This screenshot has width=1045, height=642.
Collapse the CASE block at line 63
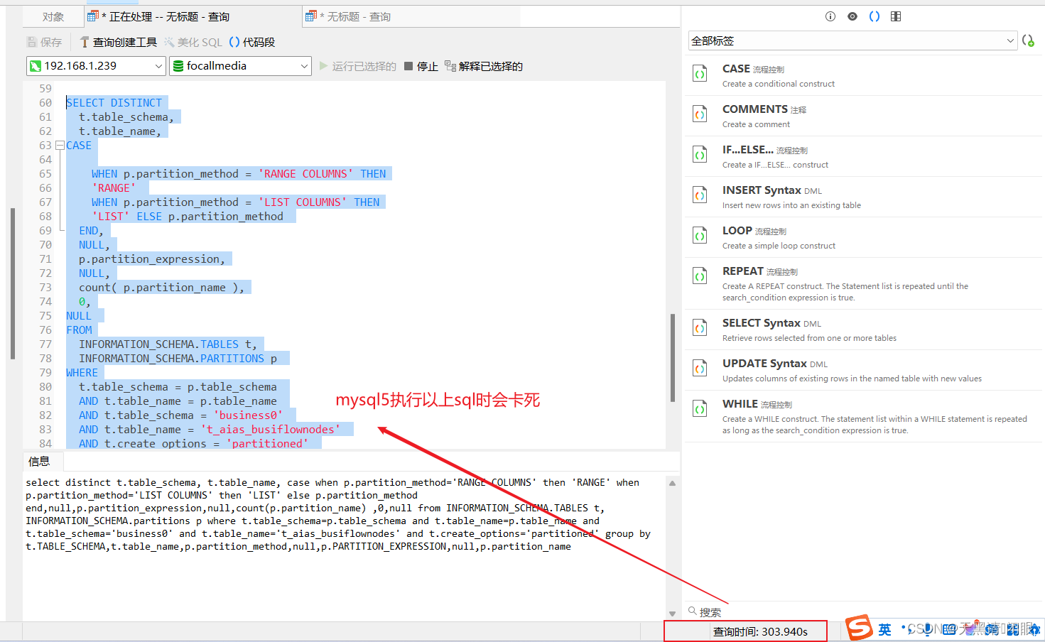pos(60,146)
